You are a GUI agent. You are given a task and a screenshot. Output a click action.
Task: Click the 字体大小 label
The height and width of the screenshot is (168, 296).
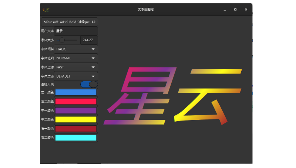point(47,40)
